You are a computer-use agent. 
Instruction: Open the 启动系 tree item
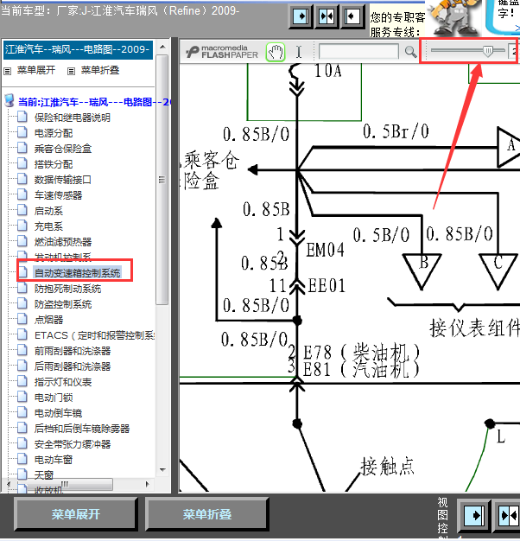coord(48,211)
